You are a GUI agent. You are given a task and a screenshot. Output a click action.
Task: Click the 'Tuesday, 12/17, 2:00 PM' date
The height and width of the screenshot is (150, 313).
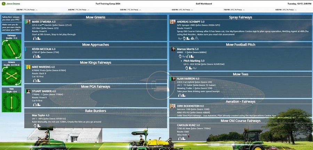point(299,3)
